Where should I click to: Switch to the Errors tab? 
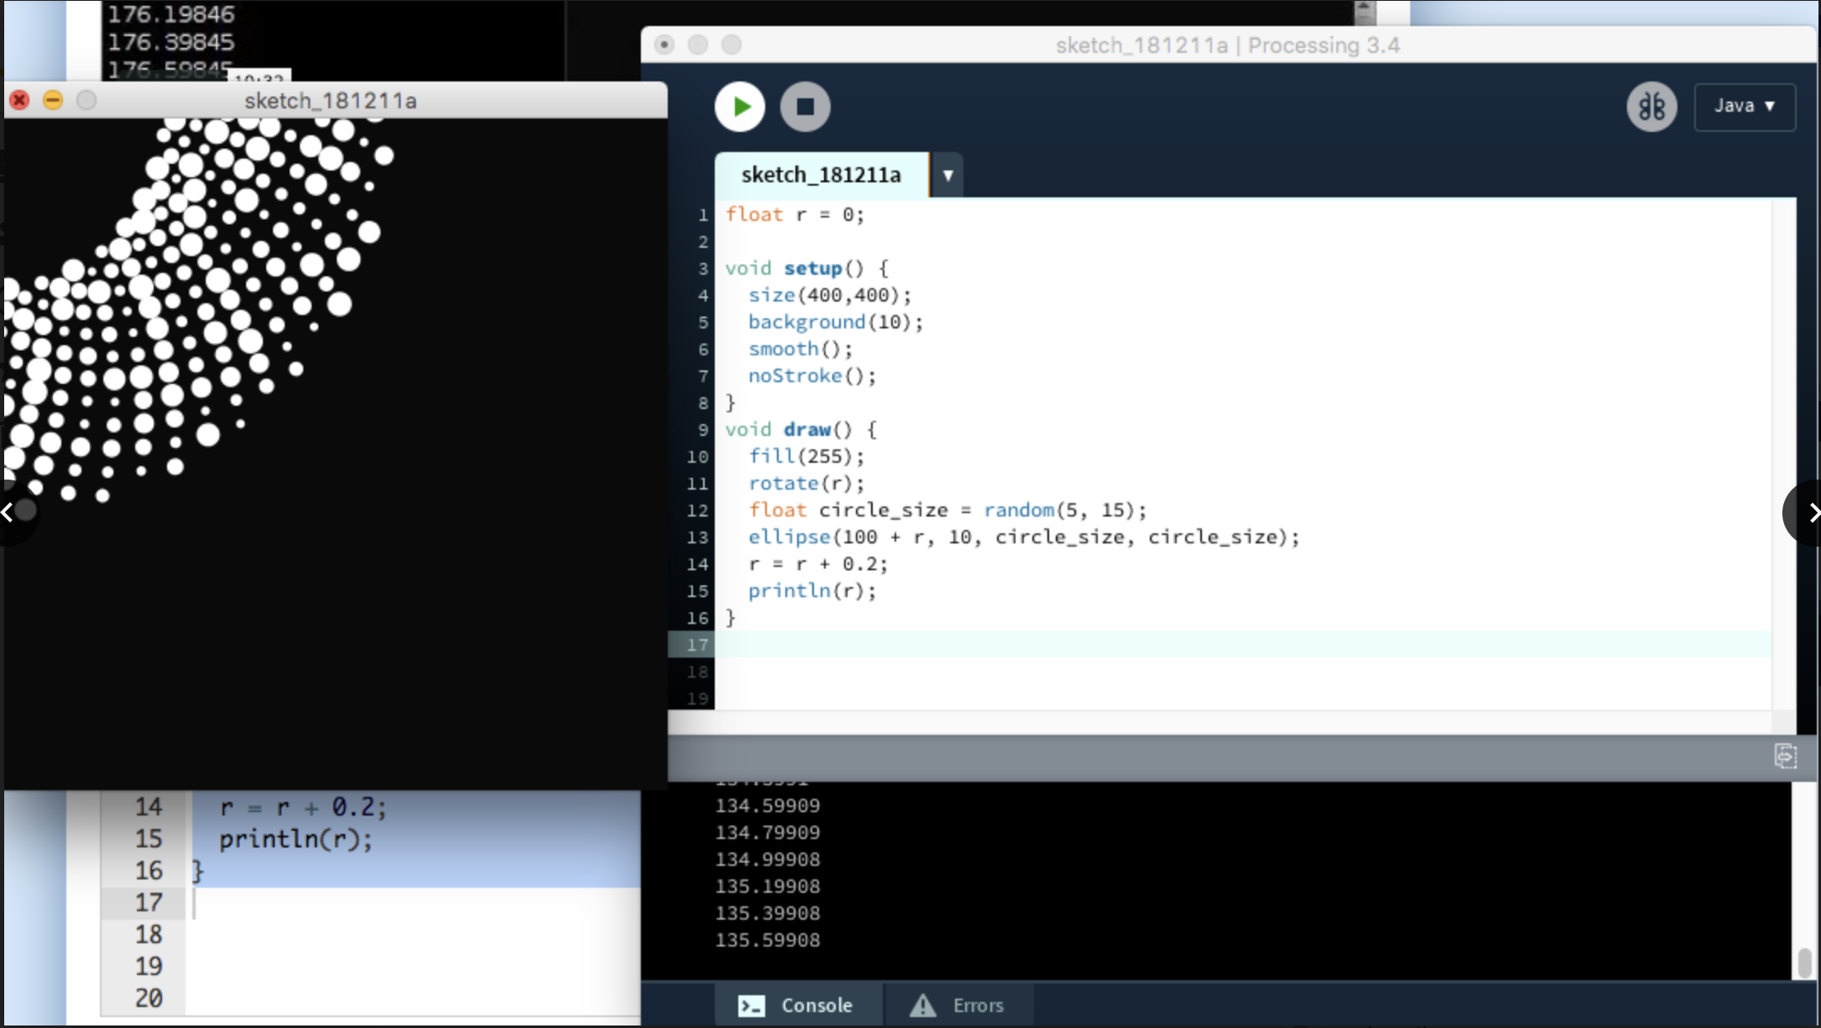point(958,1005)
